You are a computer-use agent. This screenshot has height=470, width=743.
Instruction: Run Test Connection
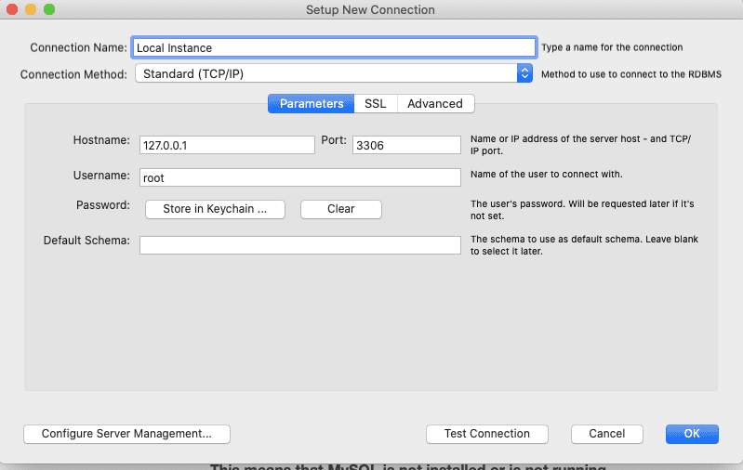pos(487,434)
